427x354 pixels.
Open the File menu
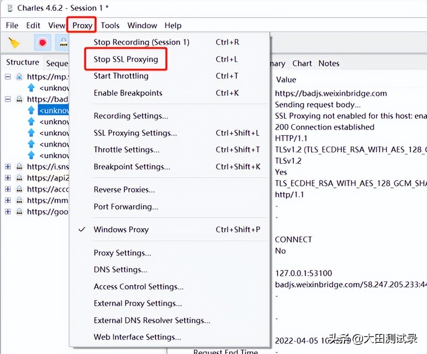point(12,26)
